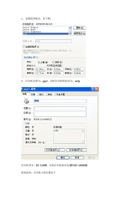
Task: Click the 应用(A) Apply button
Action: tap(91, 158)
